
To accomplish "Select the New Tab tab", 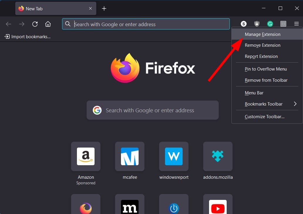I will click(x=56, y=9).
